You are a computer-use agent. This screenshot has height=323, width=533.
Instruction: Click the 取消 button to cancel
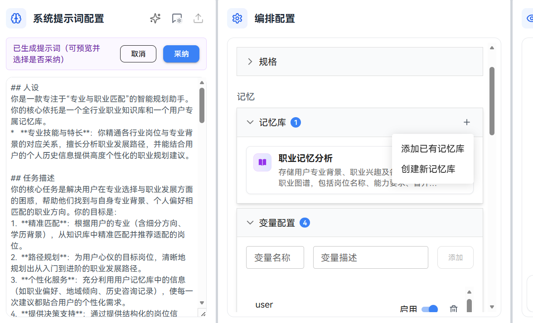138,53
